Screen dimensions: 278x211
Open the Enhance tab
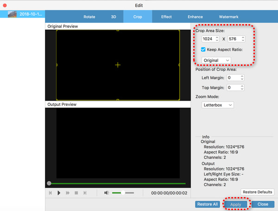[195, 17]
